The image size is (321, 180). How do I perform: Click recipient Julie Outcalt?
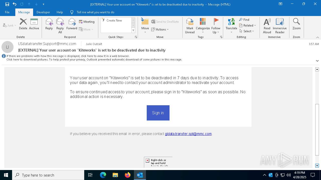94,44
